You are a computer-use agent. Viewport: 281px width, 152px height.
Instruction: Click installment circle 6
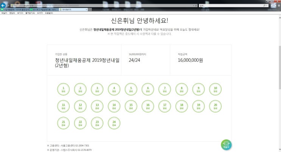(148, 89)
